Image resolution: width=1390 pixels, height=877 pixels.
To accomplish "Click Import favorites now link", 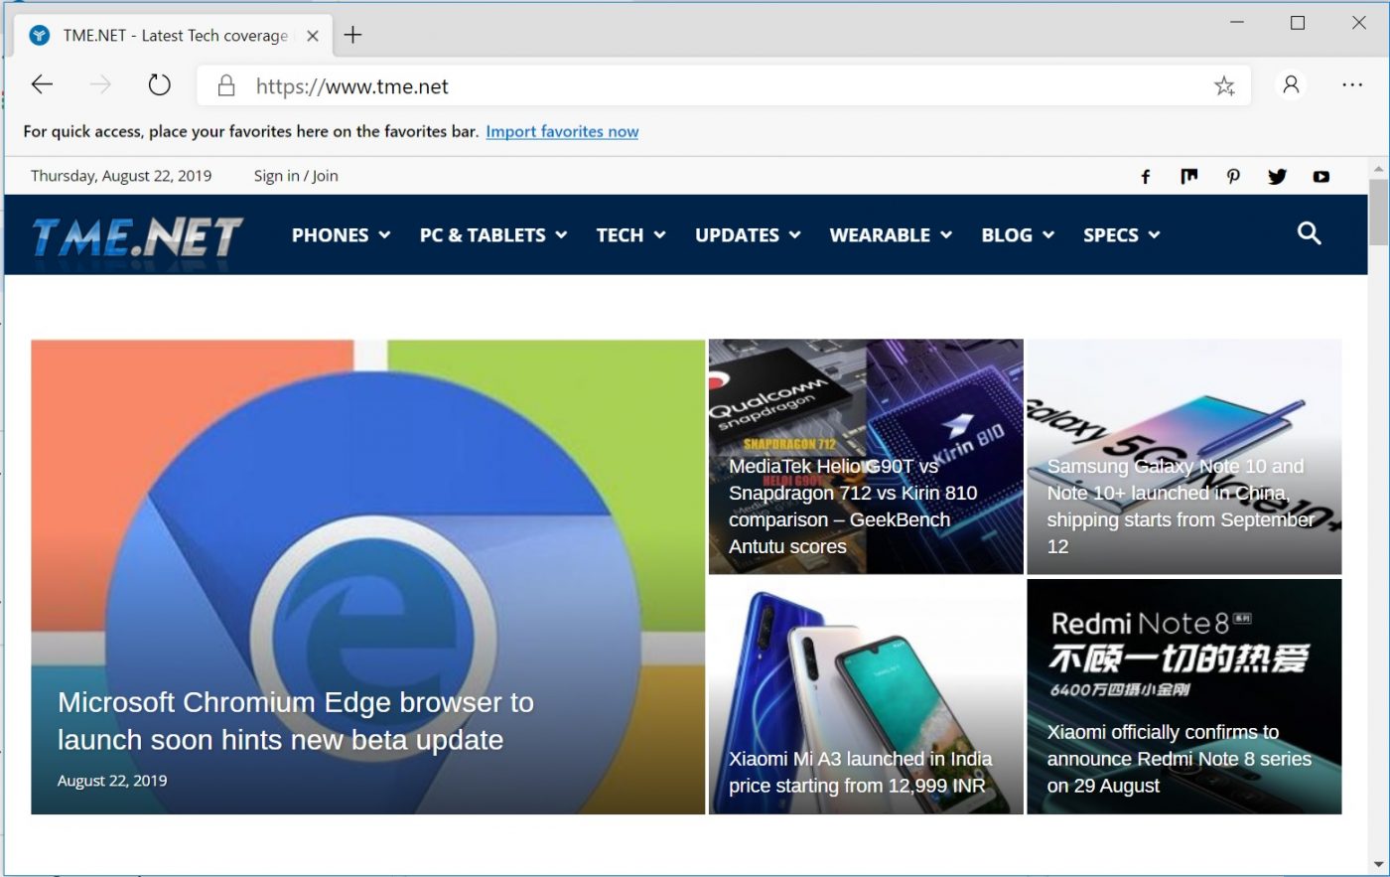I will 562,131.
